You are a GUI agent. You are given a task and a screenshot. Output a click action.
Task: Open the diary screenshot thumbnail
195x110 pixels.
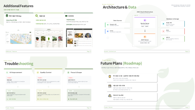[x=79, y=38]
